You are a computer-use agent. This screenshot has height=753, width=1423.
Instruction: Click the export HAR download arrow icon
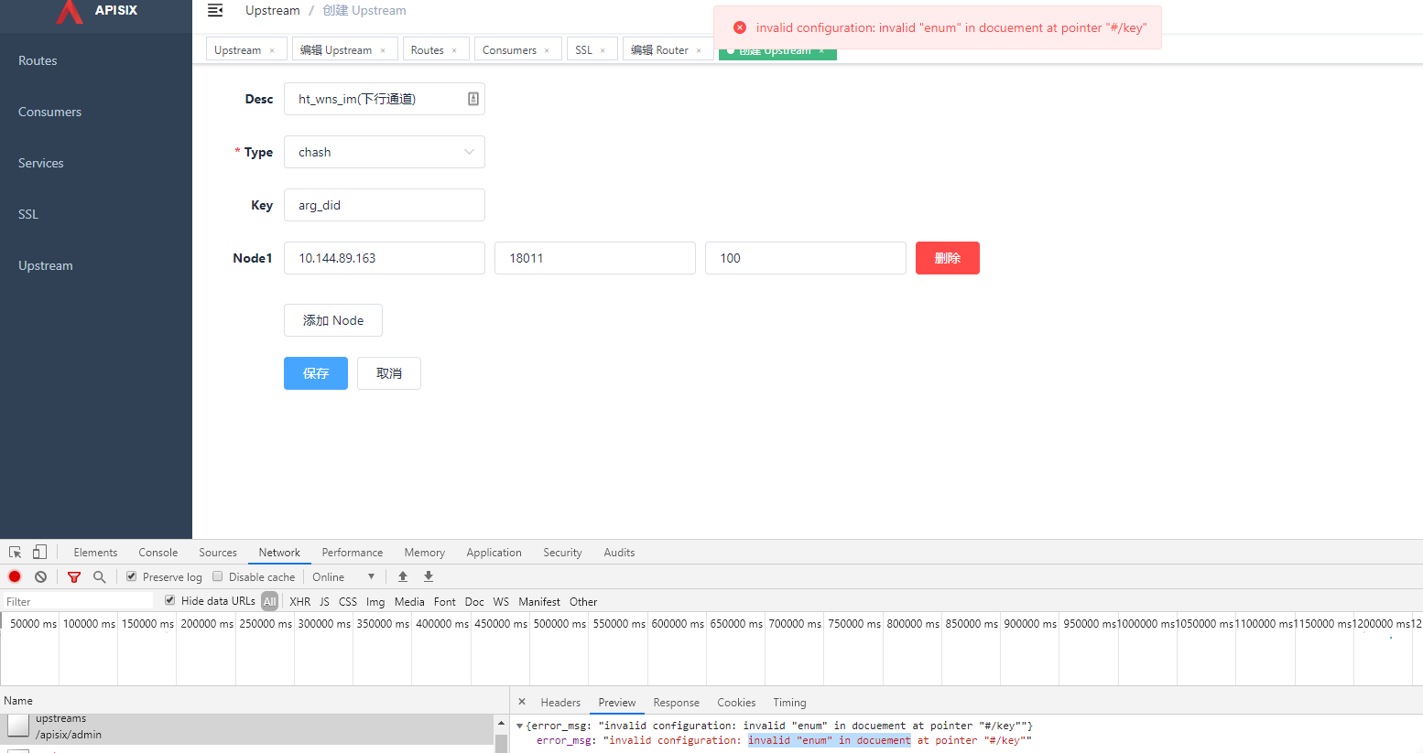428,576
